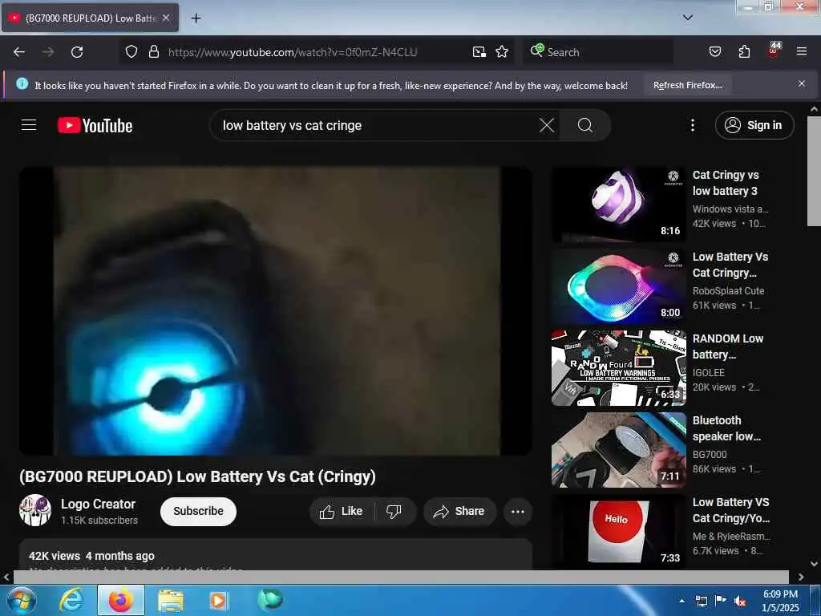Open the Firefox extensions puzzle icon

tap(744, 52)
